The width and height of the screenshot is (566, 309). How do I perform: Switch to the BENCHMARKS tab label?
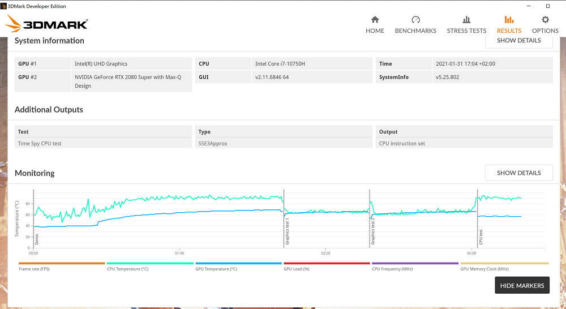coord(415,31)
